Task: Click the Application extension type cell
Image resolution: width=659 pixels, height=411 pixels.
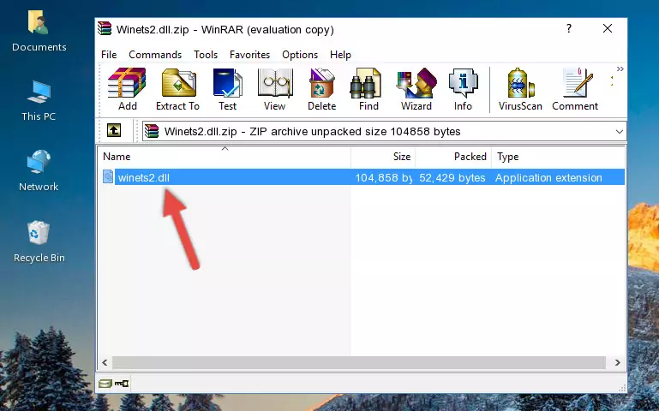Action: [548, 177]
